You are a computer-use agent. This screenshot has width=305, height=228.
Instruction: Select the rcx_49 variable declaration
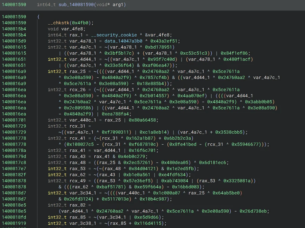point(77,181)
